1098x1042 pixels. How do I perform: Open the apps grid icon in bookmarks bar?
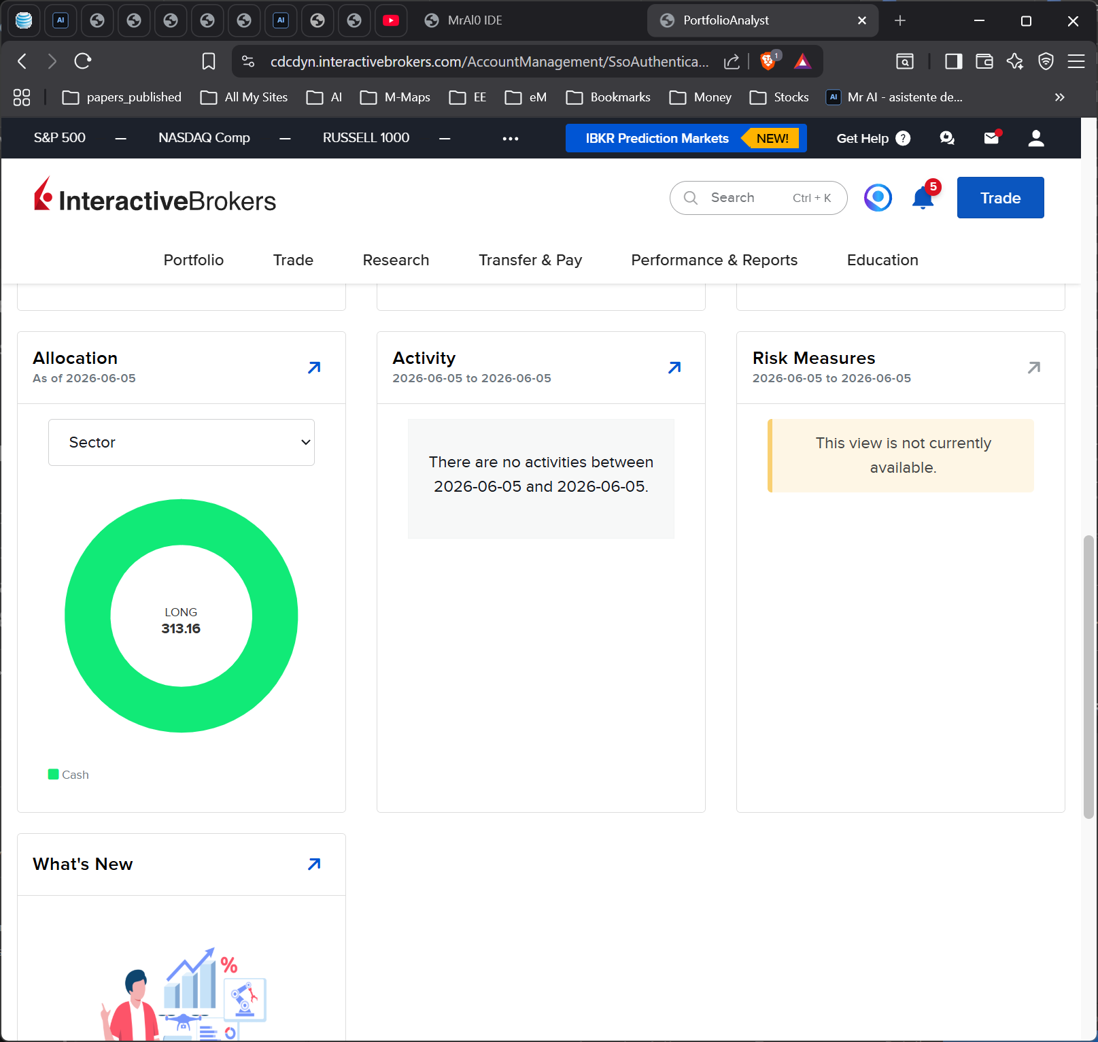22,97
